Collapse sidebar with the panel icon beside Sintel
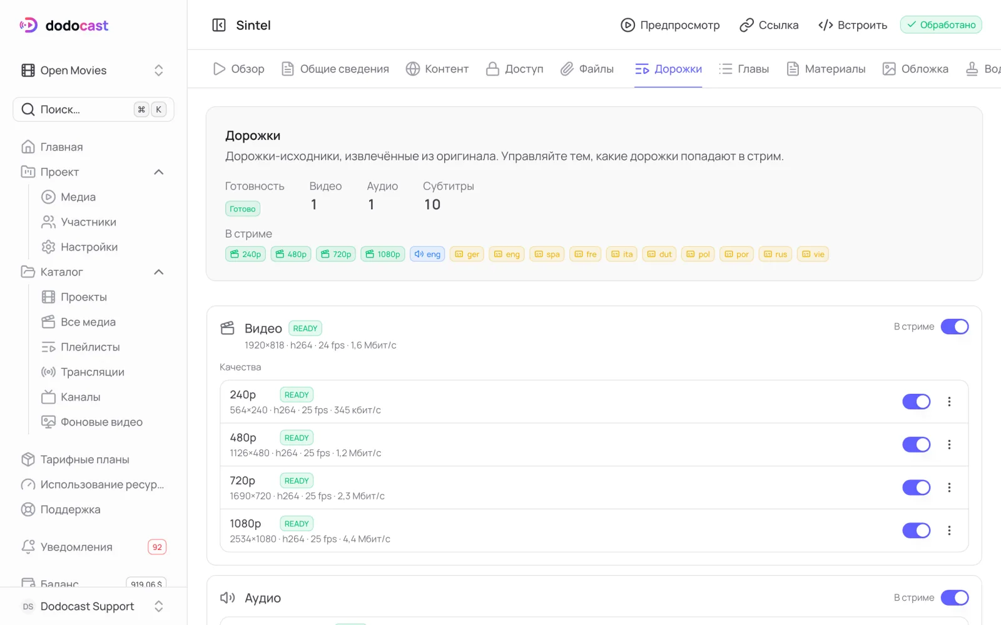Viewport: 1001px width, 625px height. click(219, 25)
